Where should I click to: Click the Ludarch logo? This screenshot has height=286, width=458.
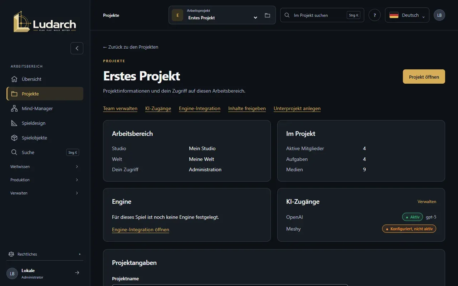pyautogui.click(x=45, y=21)
